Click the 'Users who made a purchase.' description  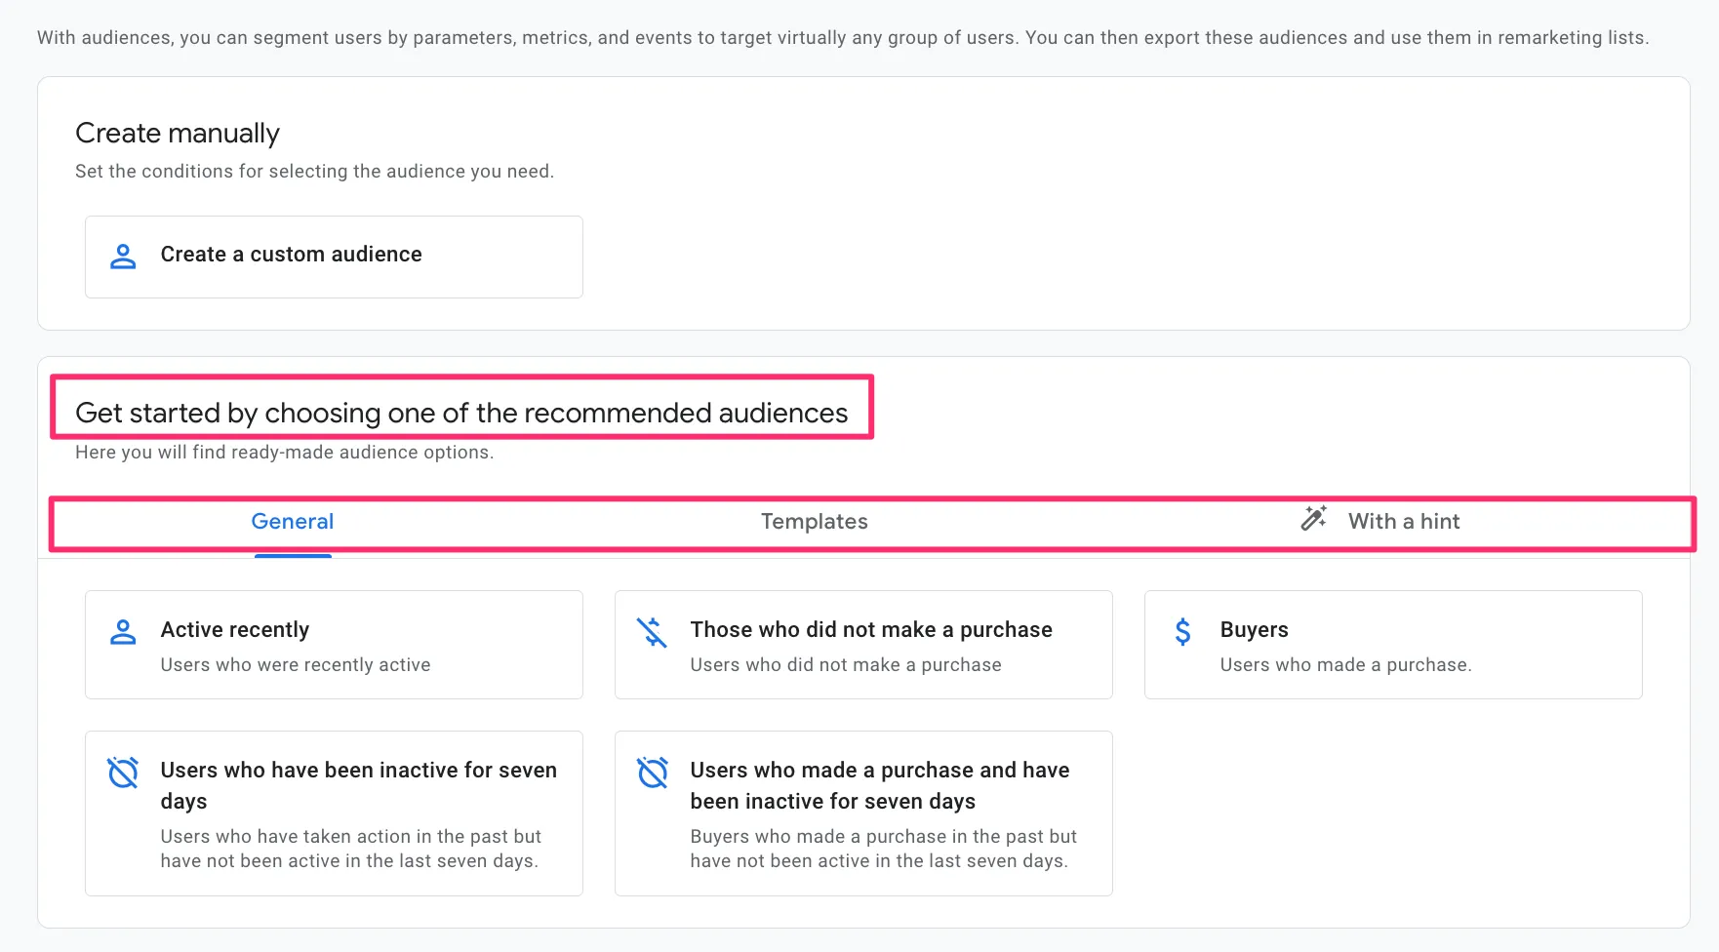[1345, 665]
